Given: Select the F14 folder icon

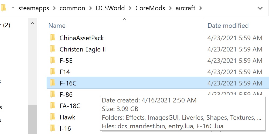Looking at the screenshot, I should click(x=53, y=72).
